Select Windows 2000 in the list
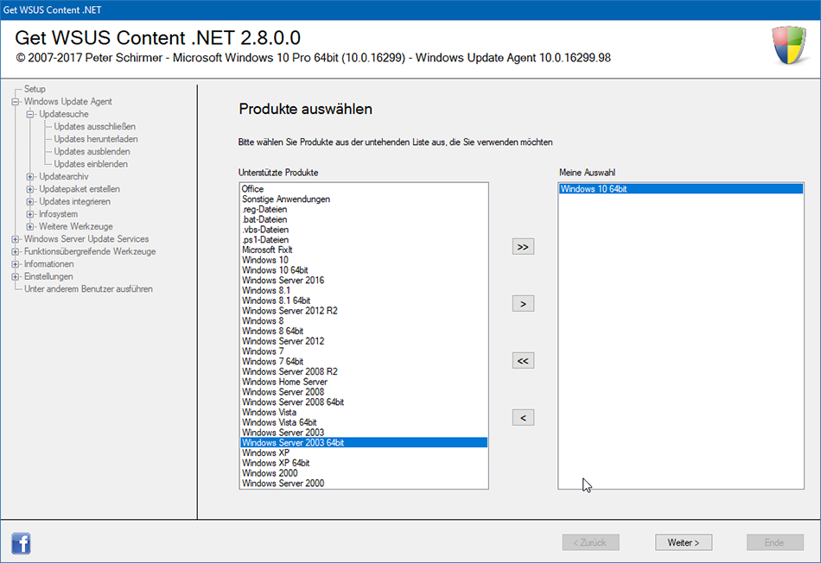821x563 pixels. pyautogui.click(x=364, y=473)
